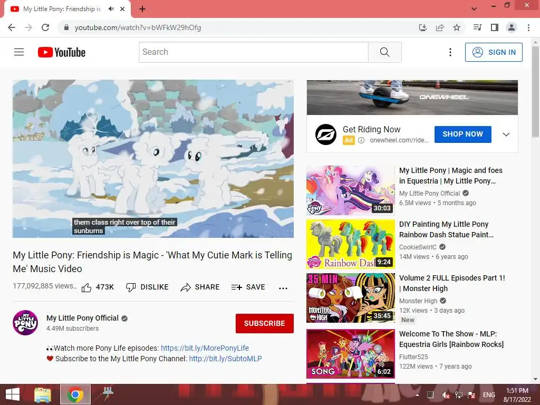Click the ad info circle icon
The image size is (540, 405).
point(361,140)
